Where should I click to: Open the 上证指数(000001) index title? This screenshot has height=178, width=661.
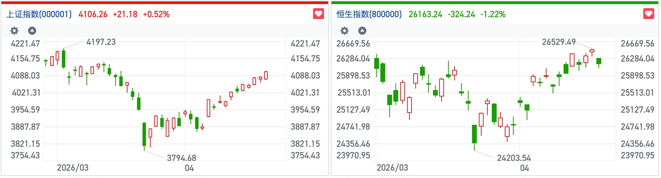click(39, 14)
